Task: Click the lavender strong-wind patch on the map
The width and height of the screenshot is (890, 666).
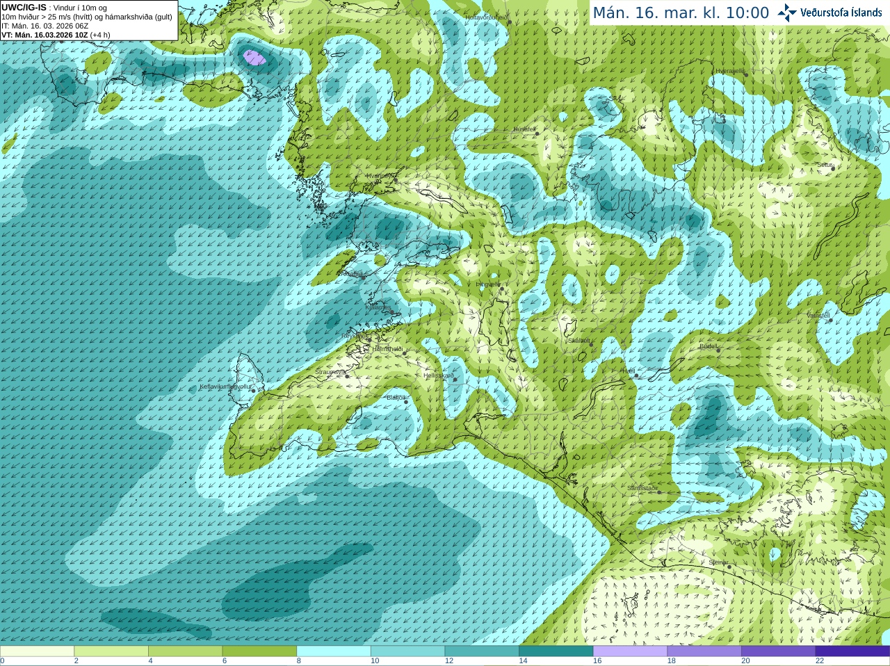Action: pos(255,57)
